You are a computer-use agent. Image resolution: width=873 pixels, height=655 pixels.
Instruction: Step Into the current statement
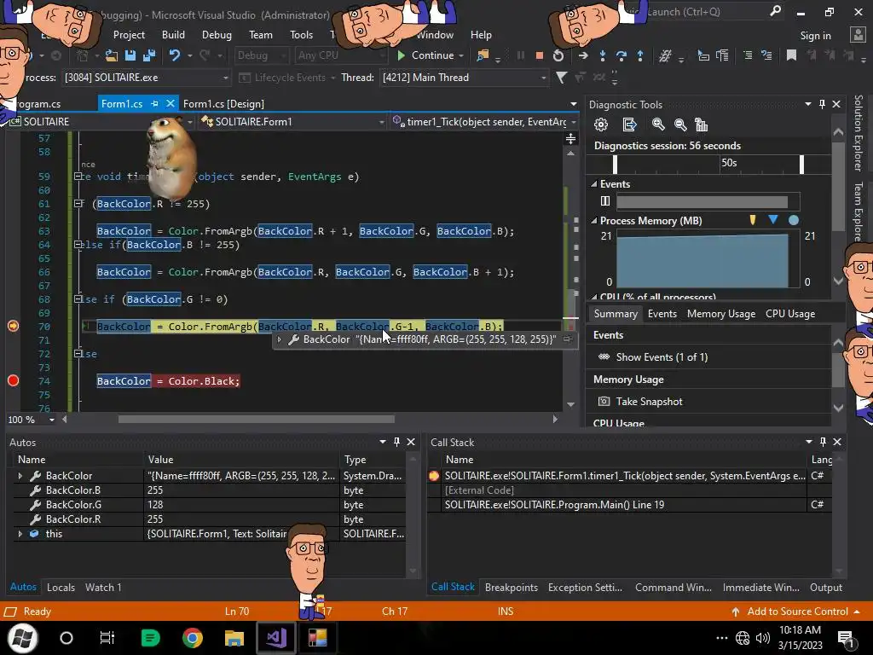(603, 55)
